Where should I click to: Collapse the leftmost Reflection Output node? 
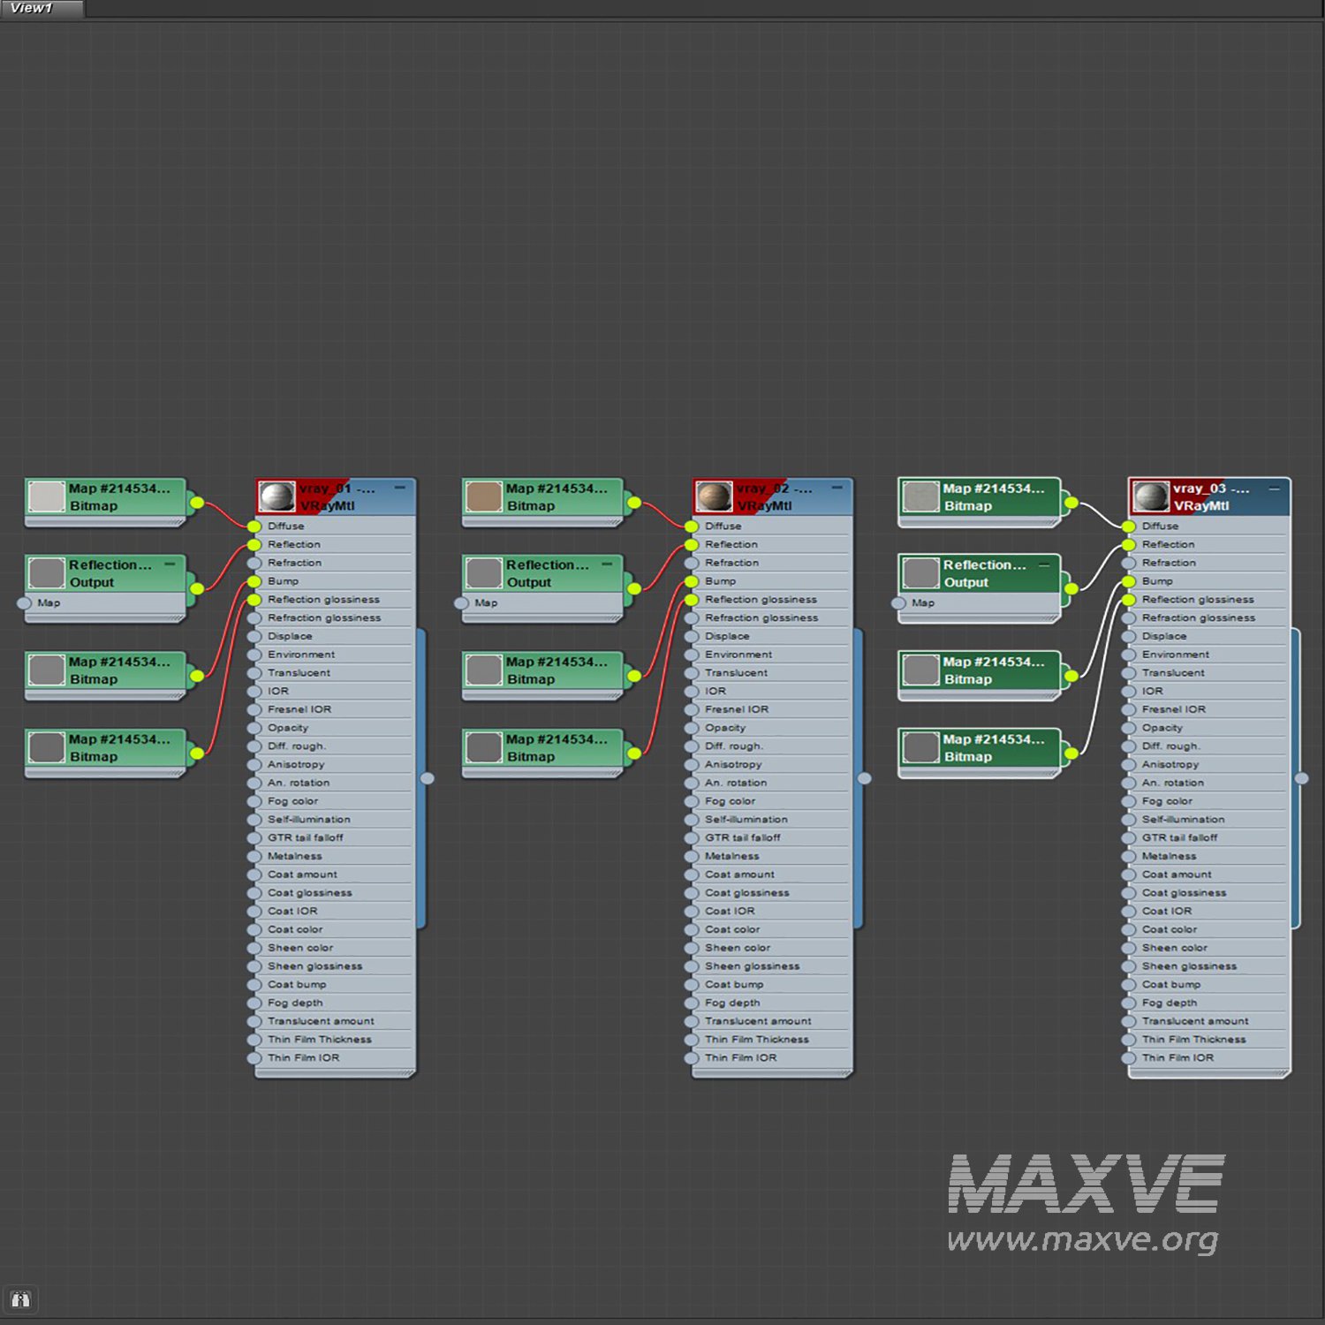pyautogui.click(x=170, y=564)
